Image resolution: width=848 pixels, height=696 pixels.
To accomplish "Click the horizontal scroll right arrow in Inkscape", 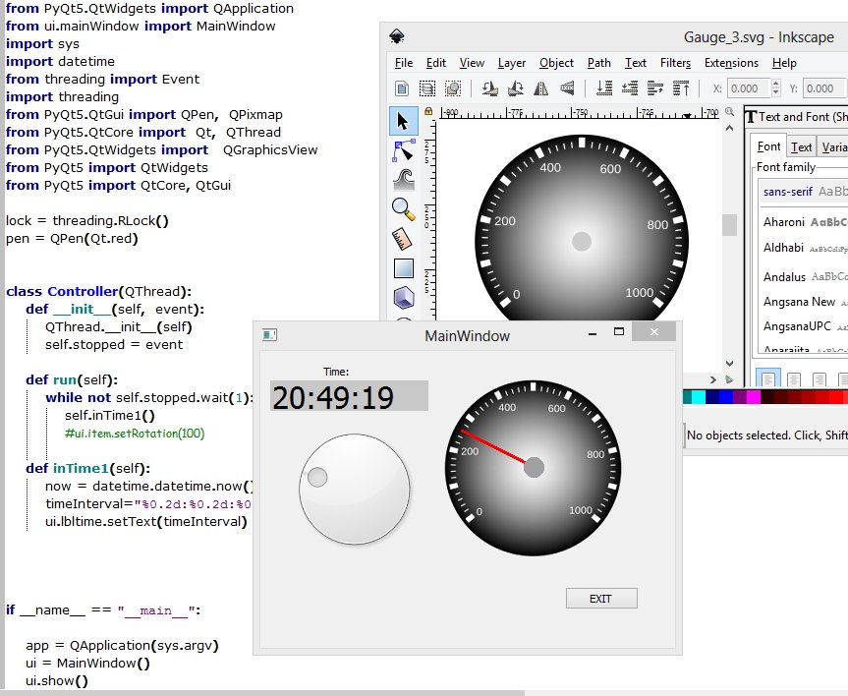I will [712, 379].
